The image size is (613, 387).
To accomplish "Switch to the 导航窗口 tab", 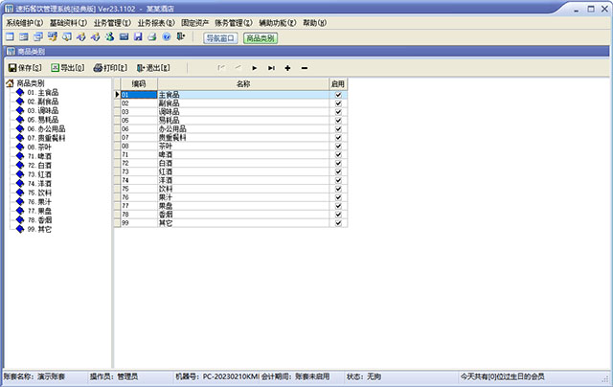I will pos(220,38).
